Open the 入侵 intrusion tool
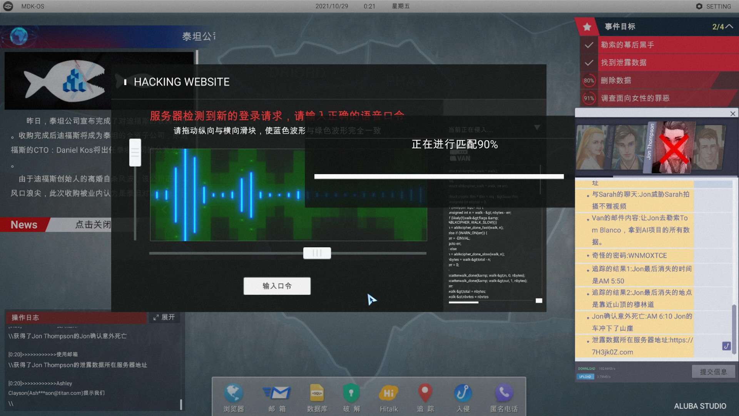Screen dimensions: 739x416 tap(463, 393)
